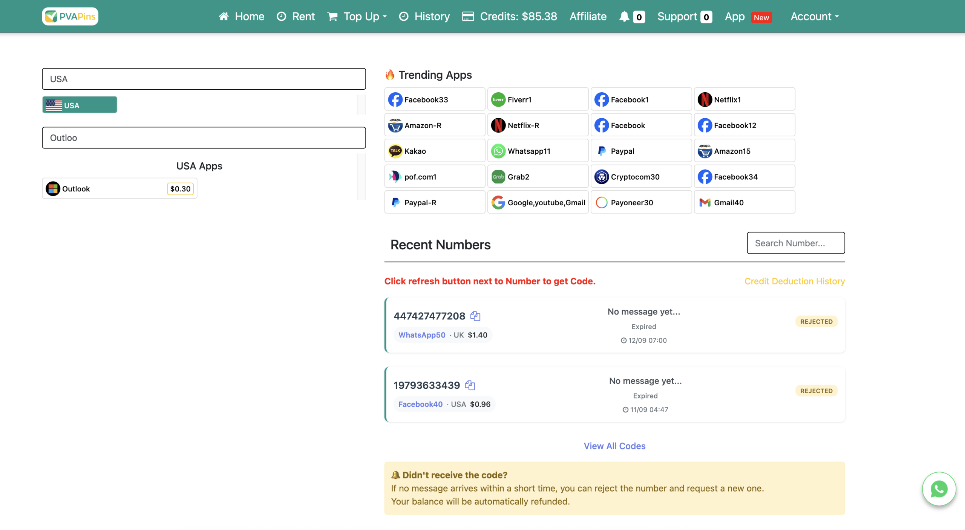This screenshot has height=530, width=965.
Task: Select pof.com1 trending app
Action: pos(435,176)
